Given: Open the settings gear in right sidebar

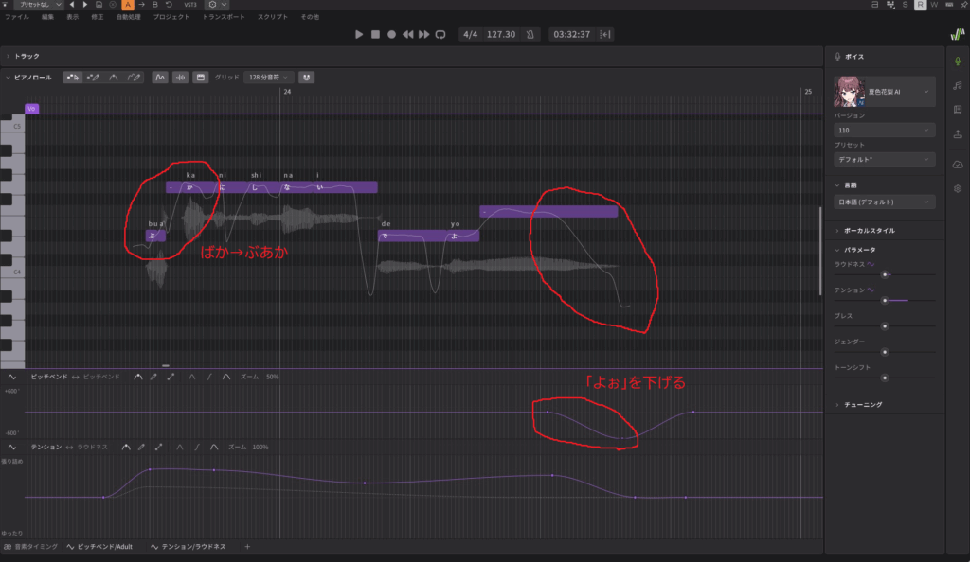Looking at the screenshot, I should tap(958, 188).
